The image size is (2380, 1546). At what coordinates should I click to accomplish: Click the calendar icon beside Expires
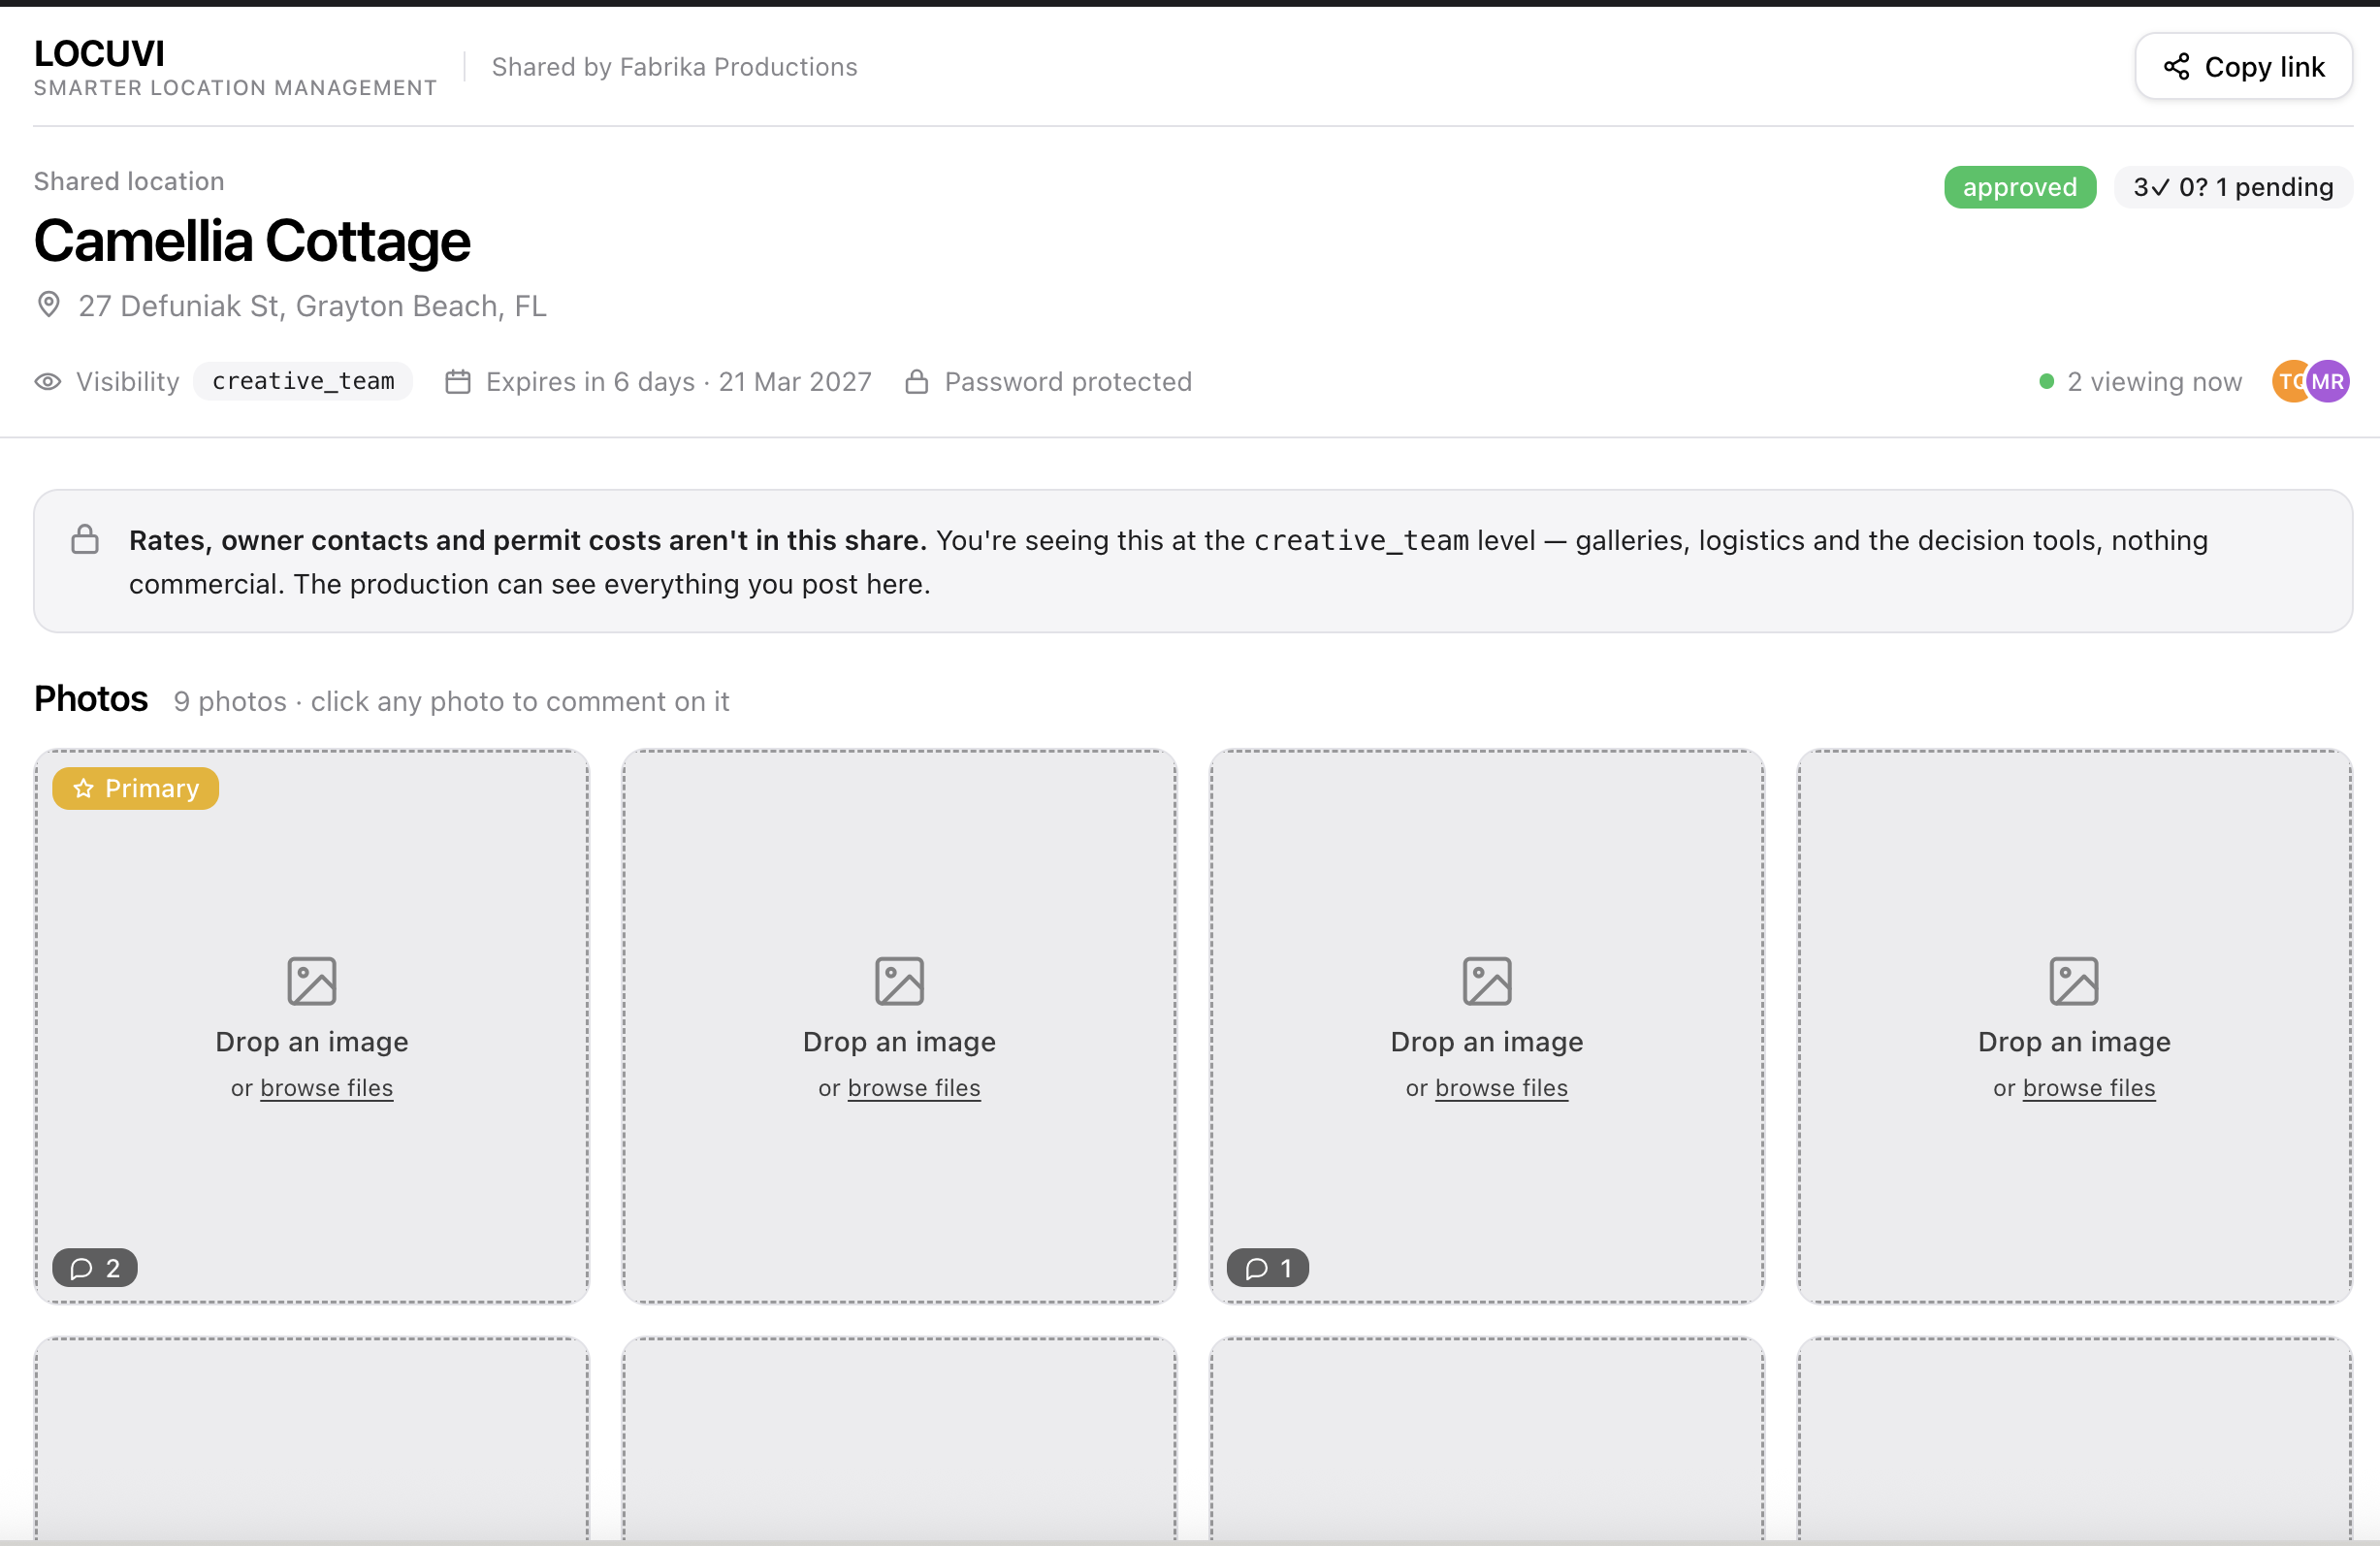point(458,382)
